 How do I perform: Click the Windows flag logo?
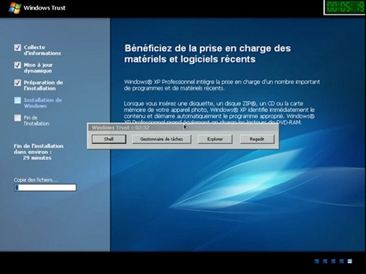click(x=14, y=8)
